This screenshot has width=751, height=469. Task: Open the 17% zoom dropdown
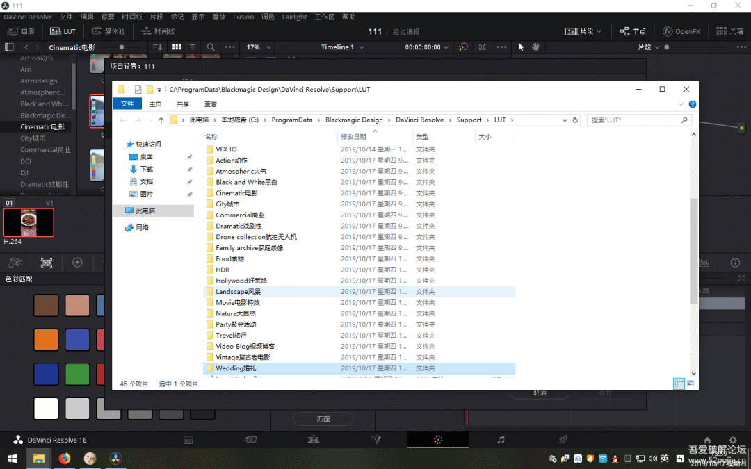pos(268,47)
